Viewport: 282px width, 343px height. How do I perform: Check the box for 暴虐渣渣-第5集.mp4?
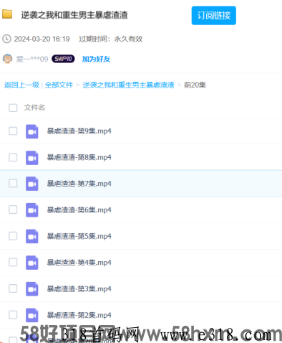pos(13,236)
